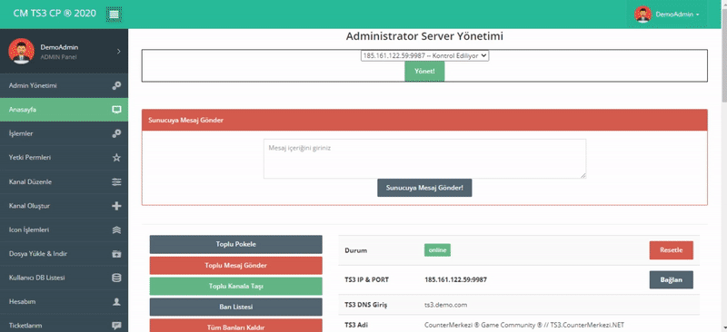Screen dimensions: 727x332
Task: Open the server selection dropdown 185.161.122.59:9987
Action: click(424, 55)
